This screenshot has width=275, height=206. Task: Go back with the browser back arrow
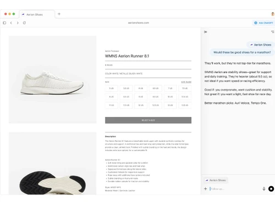point(11,23)
